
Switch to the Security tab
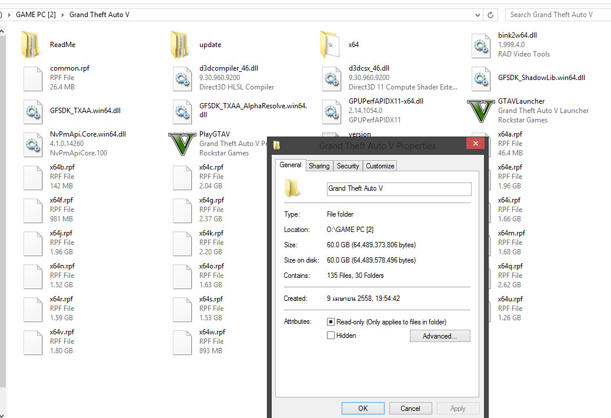pos(348,166)
